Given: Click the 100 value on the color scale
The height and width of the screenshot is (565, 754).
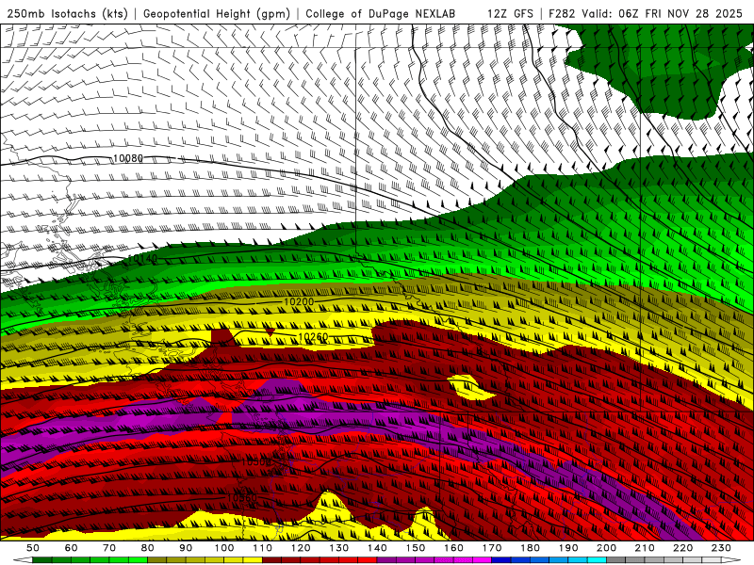Looking at the screenshot, I should (224, 548).
